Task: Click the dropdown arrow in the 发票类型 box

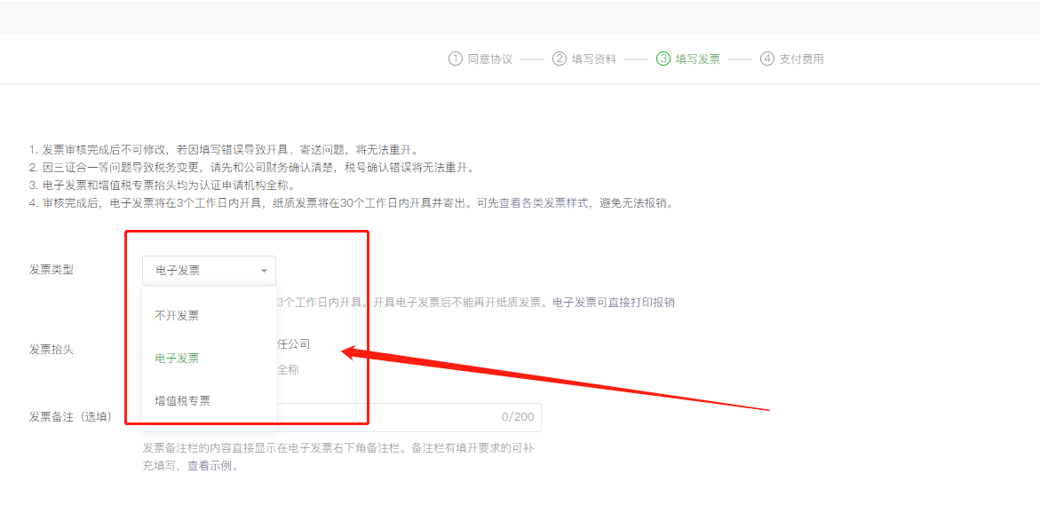Action: coord(264,271)
